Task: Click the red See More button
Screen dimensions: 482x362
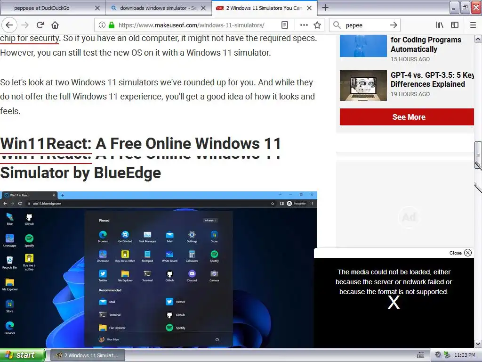Action: (407, 117)
